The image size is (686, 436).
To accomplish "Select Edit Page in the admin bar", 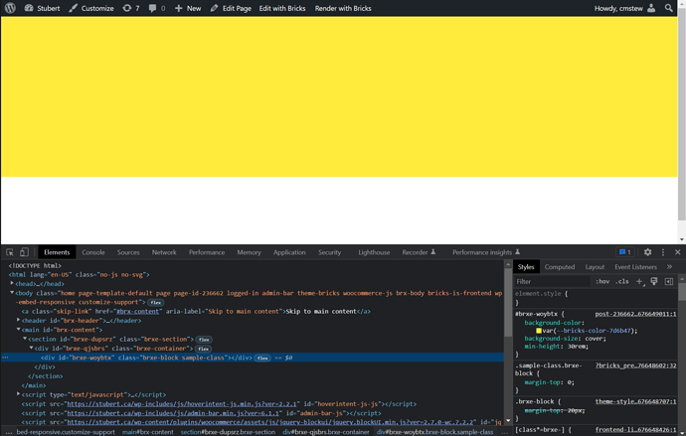I will click(x=231, y=8).
